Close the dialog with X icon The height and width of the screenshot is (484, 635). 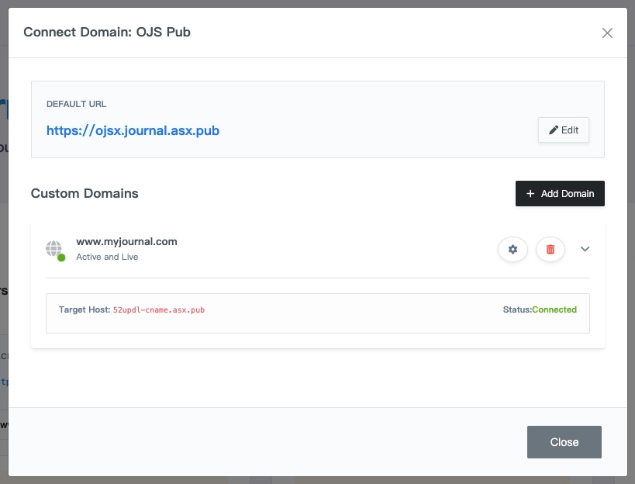(607, 33)
